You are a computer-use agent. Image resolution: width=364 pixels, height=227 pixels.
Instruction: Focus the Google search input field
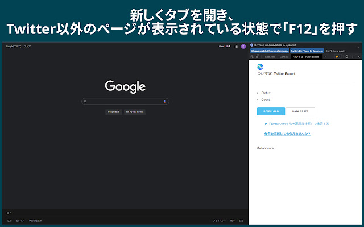coord(125,102)
